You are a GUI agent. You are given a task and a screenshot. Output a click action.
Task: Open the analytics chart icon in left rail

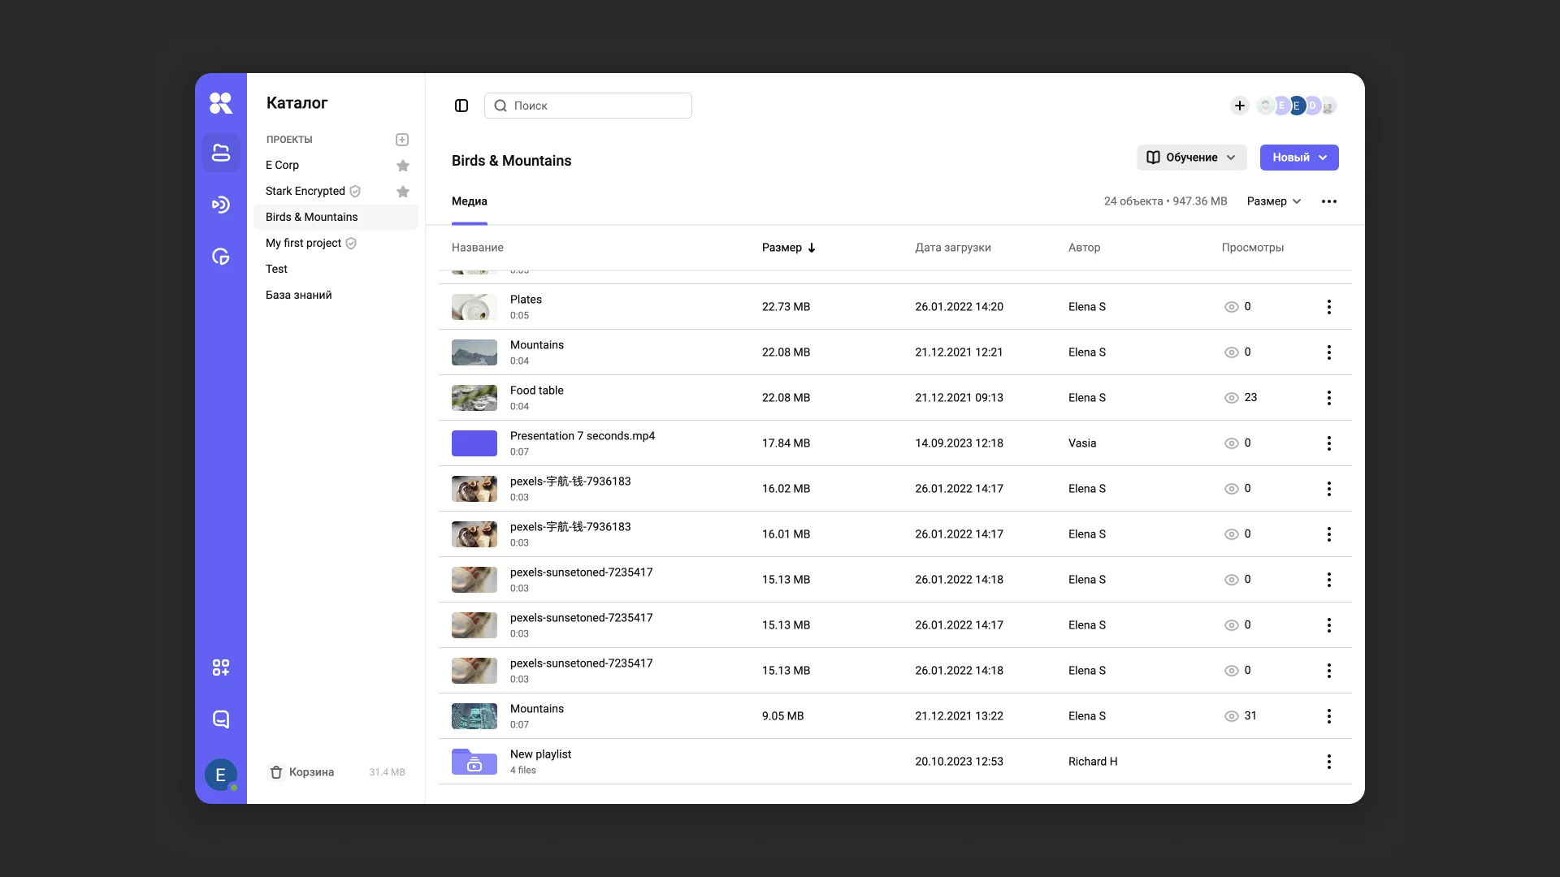click(x=221, y=257)
